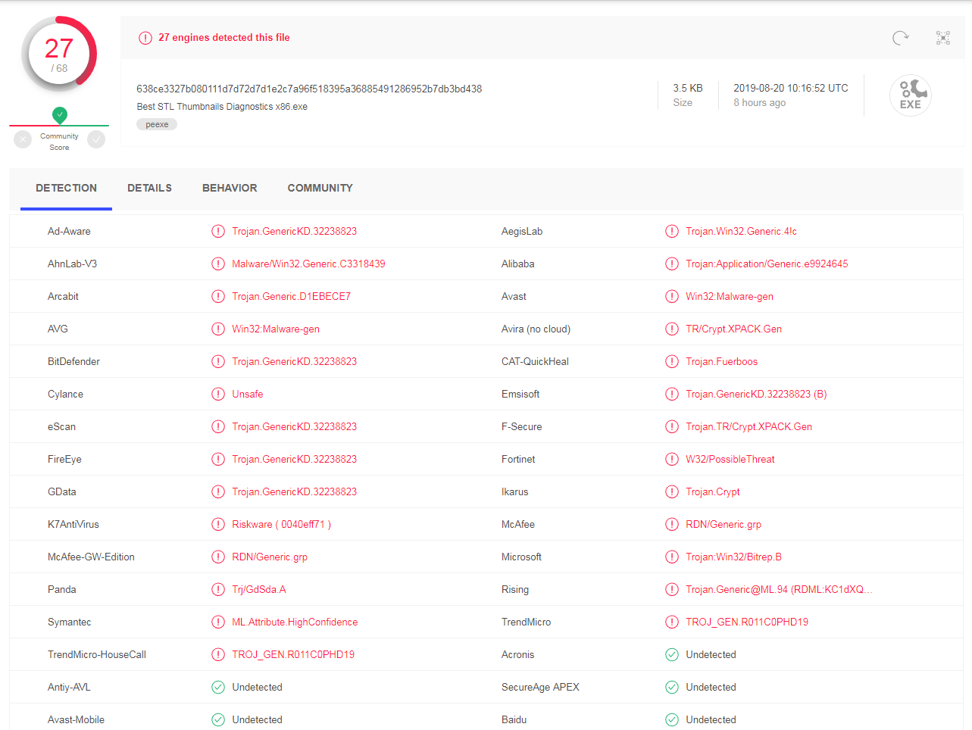
Task: Click the green community score marker pin
Action: point(60,115)
